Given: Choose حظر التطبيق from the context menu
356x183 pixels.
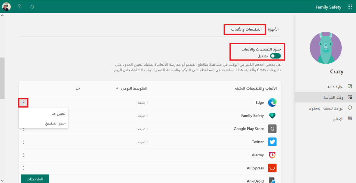Looking at the screenshot, I should coord(43,123).
